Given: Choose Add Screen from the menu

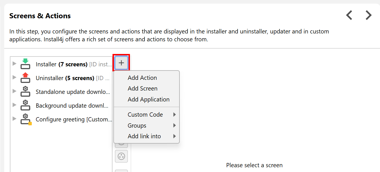Looking at the screenshot, I should pos(142,89).
